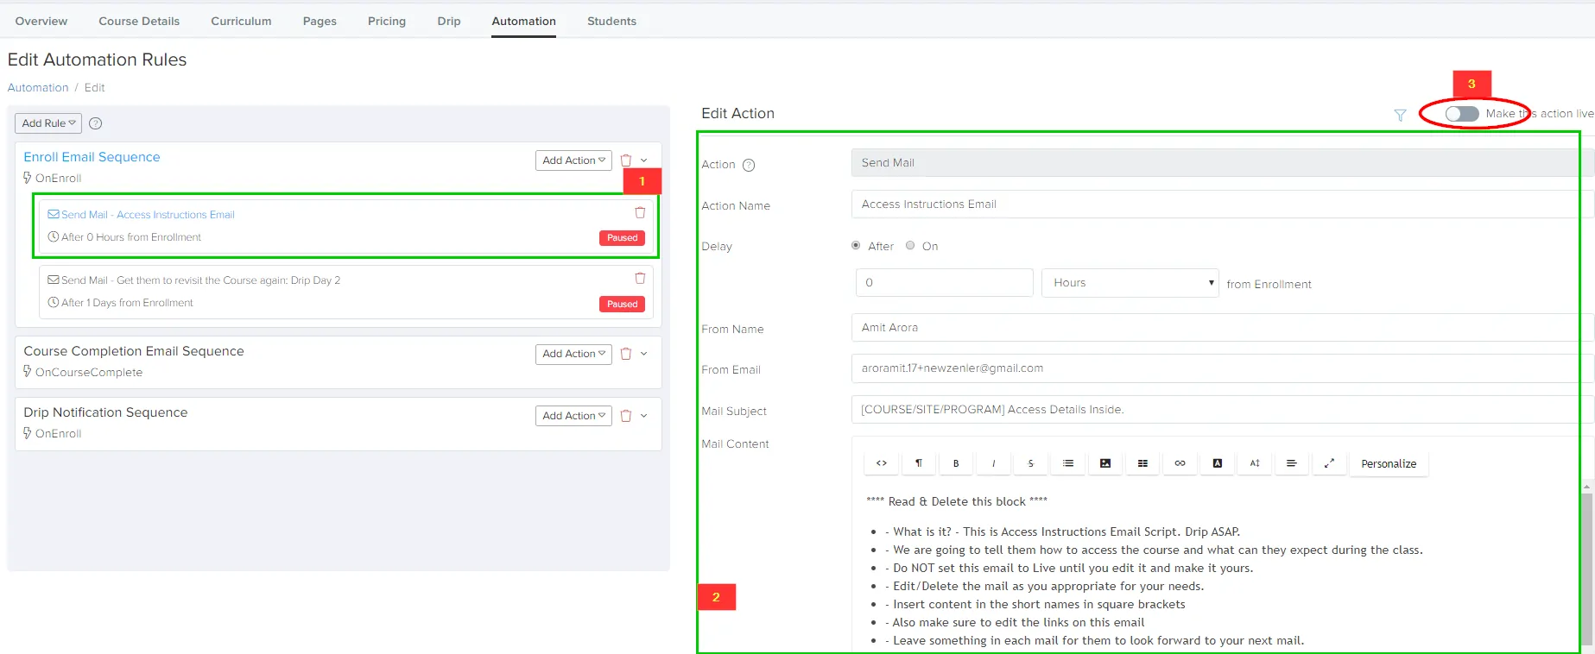Viewport: 1595px width, 654px height.
Task: Expand editor to fullscreen
Action: click(1329, 463)
